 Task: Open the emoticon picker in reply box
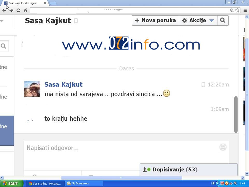click(x=223, y=147)
